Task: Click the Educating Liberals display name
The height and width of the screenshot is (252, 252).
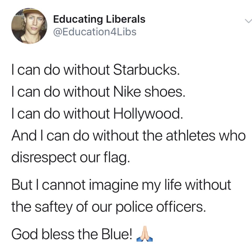Action: 99,19
